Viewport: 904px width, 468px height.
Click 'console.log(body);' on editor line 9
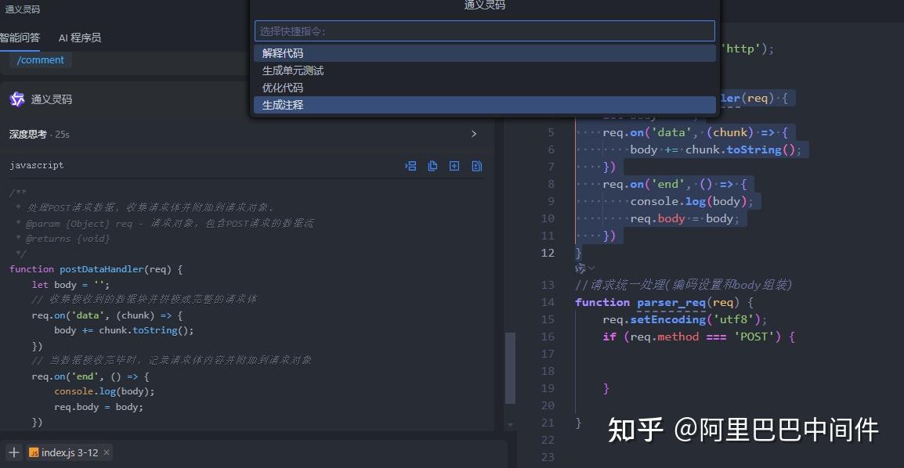(692, 201)
